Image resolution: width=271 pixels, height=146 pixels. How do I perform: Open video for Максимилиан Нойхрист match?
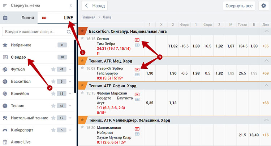(137, 129)
